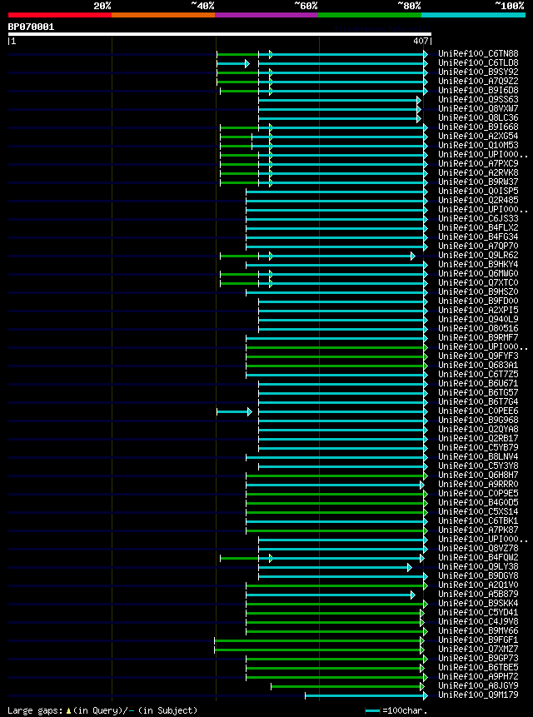Select the BP070001 query name
The width and height of the screenshot is (533, 717).
(31, 27)
